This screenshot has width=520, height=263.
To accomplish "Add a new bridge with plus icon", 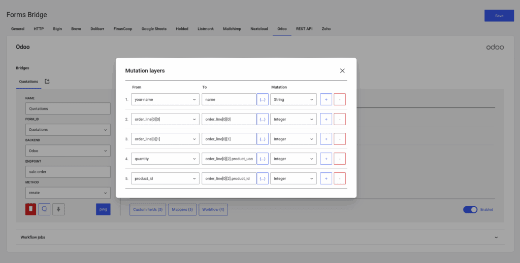I will pyautogui.click(x=47, y=81).
